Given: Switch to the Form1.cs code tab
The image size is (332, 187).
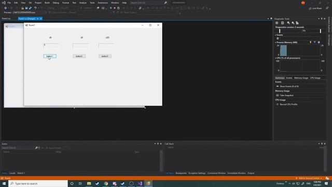Looking at the screenshot, I should pyautogui.click(x=6, y=19).
